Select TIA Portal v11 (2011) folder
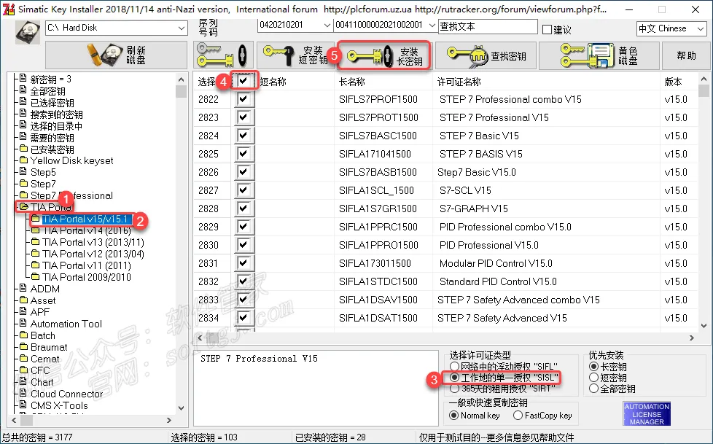Screen dimensions: 713x444 87,265
